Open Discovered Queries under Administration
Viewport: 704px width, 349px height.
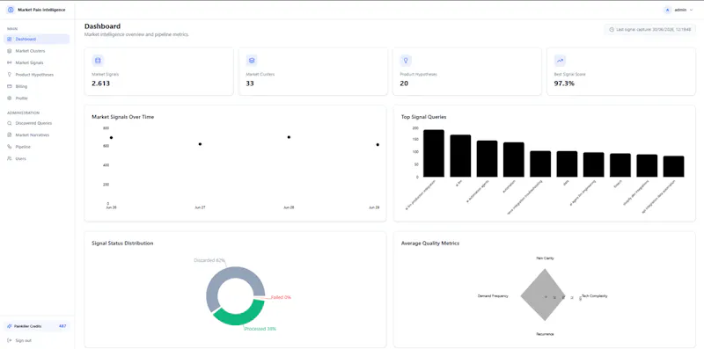[36, 123]
